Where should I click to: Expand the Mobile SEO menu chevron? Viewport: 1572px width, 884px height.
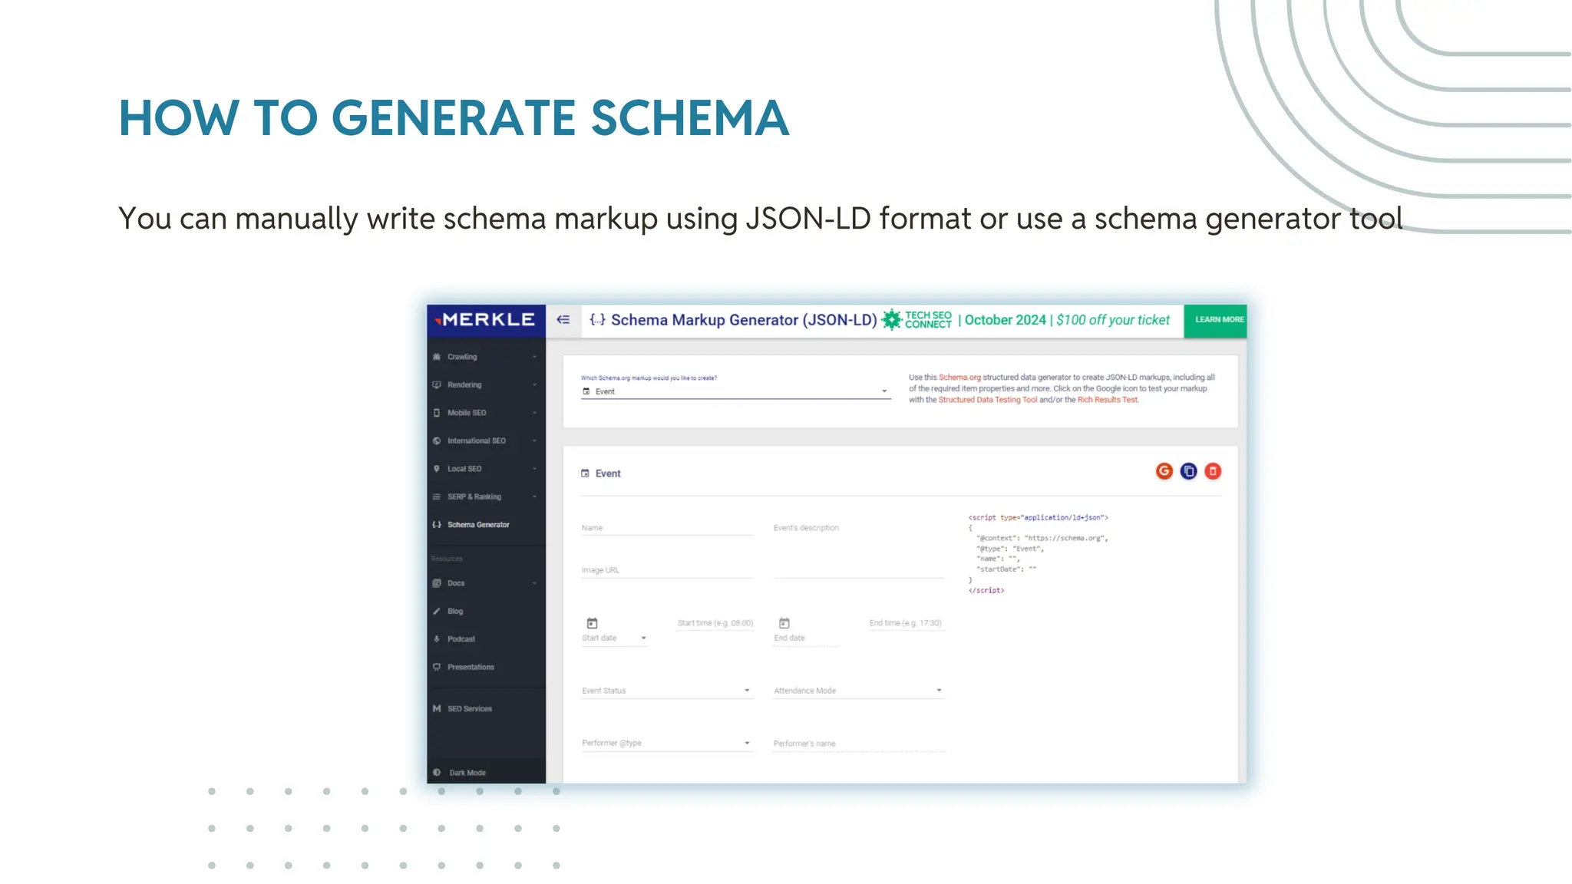(534, 413)
